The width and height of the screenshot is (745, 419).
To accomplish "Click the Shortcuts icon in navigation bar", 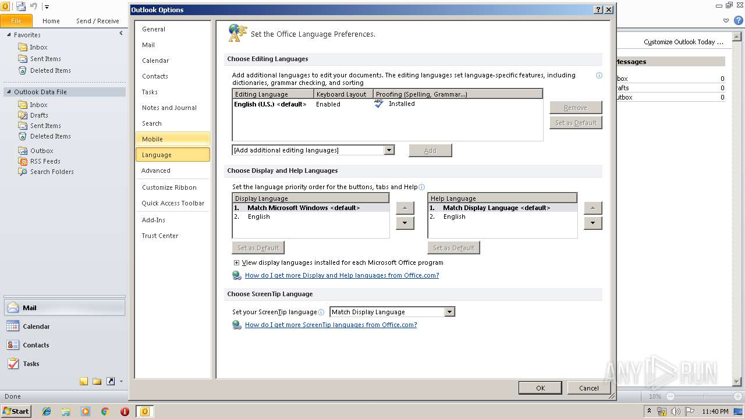I will click(x=111, y=382).
